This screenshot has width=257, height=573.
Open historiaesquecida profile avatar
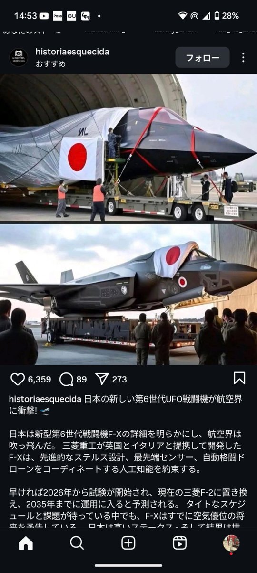[x=19, y=58]
